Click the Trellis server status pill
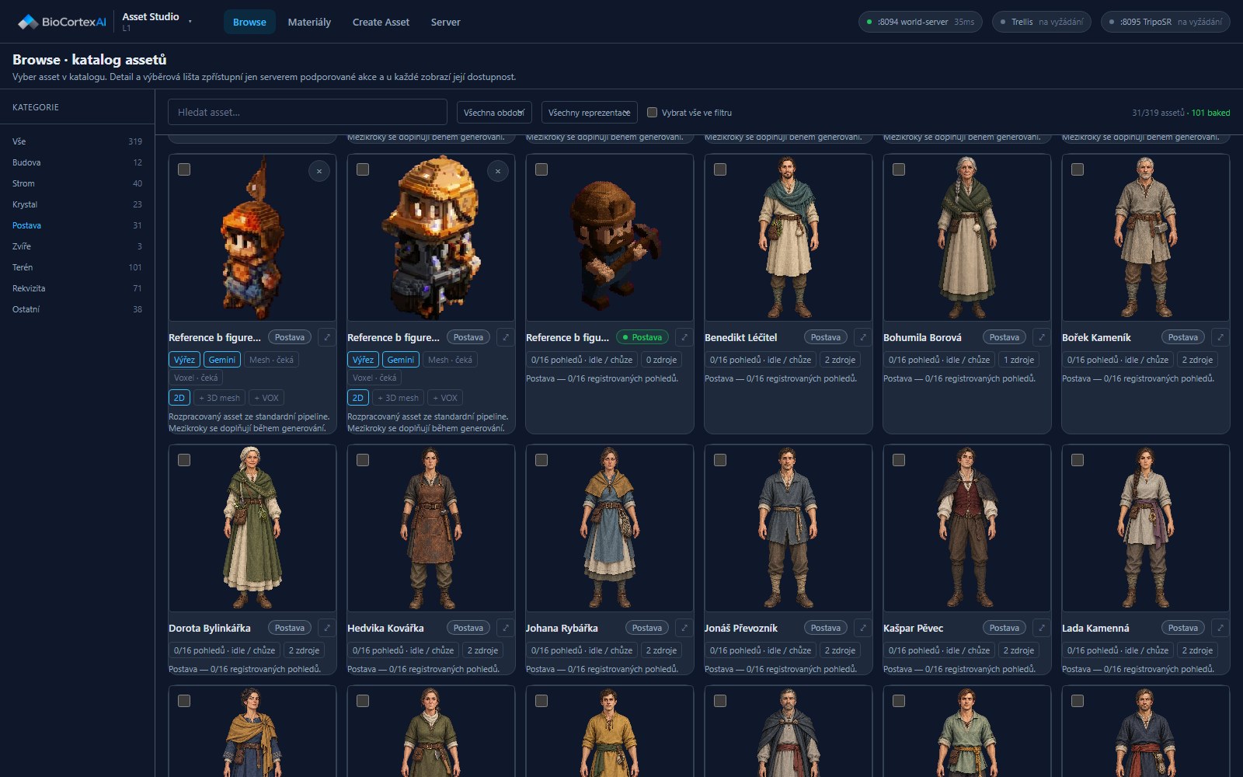 [x=1042, y=22]
